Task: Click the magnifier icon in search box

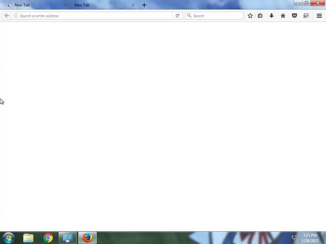Action: pos(189,16)
